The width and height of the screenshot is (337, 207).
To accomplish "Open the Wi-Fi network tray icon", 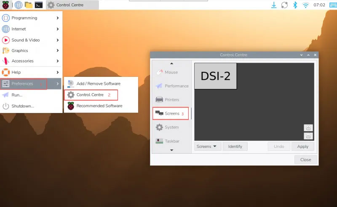I will pyautogui.click(x=305, y=5).
